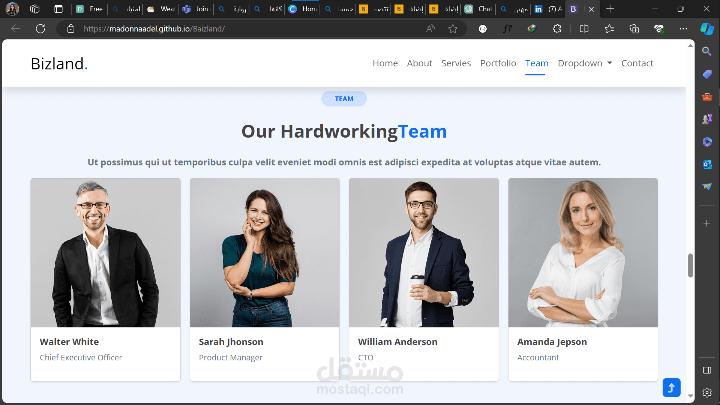Image resolution: width=720 pixels, height=405 pixels.
Task: Click scroll-to-top blue arrow button
Action: click(671, 387)
